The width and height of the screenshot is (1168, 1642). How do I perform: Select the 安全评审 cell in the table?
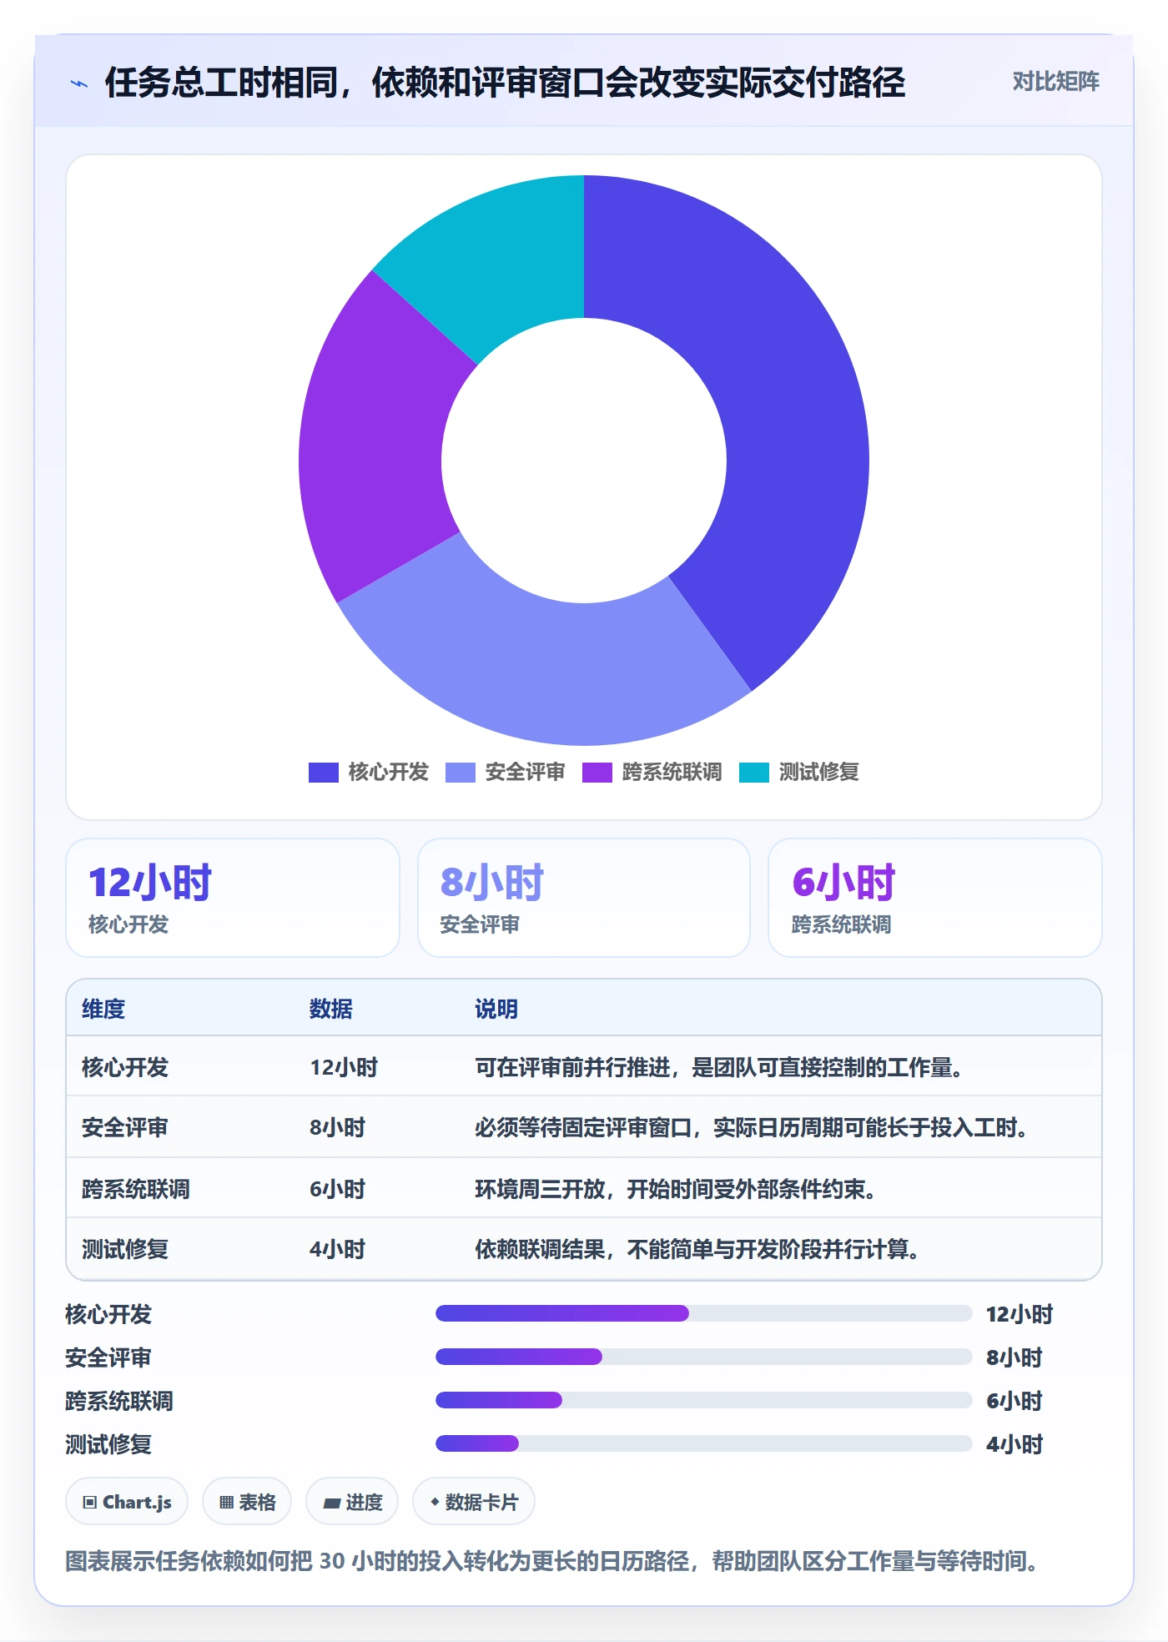coord(125,1127)
